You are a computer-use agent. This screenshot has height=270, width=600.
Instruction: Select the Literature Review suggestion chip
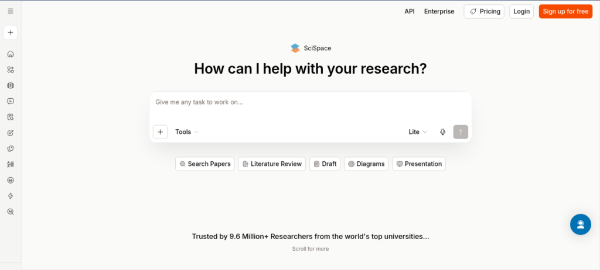pyautogui.click(x=272, y=164)
